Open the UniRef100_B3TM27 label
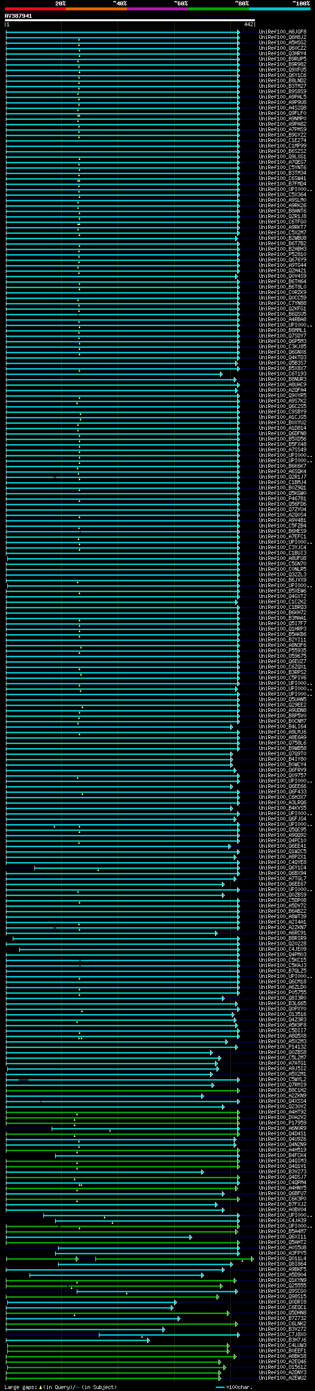 (283, 86)
